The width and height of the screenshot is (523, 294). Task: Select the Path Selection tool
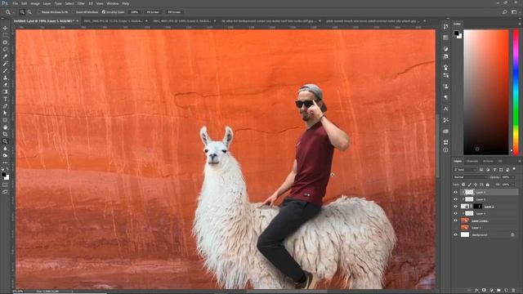point(5,113)
